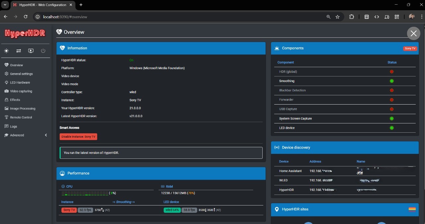The height and width of the screenshot is (224, 425).
Task: Click the Disable Instance: Sony TV button
Action: pos(78,137)
